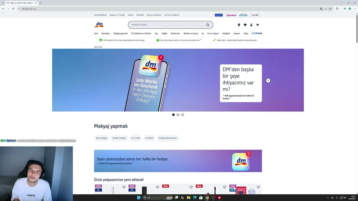
Task: Click the PAYBACK logo
Action: click(219, 15)
